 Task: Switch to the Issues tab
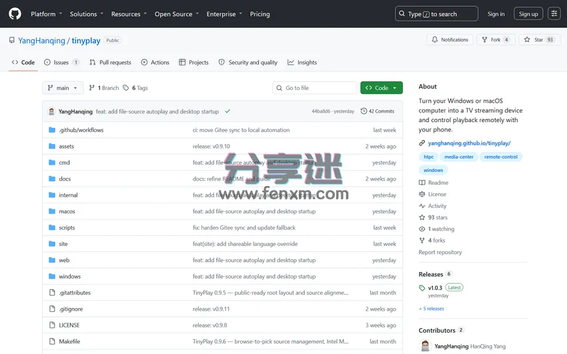[x=61, y=62]
